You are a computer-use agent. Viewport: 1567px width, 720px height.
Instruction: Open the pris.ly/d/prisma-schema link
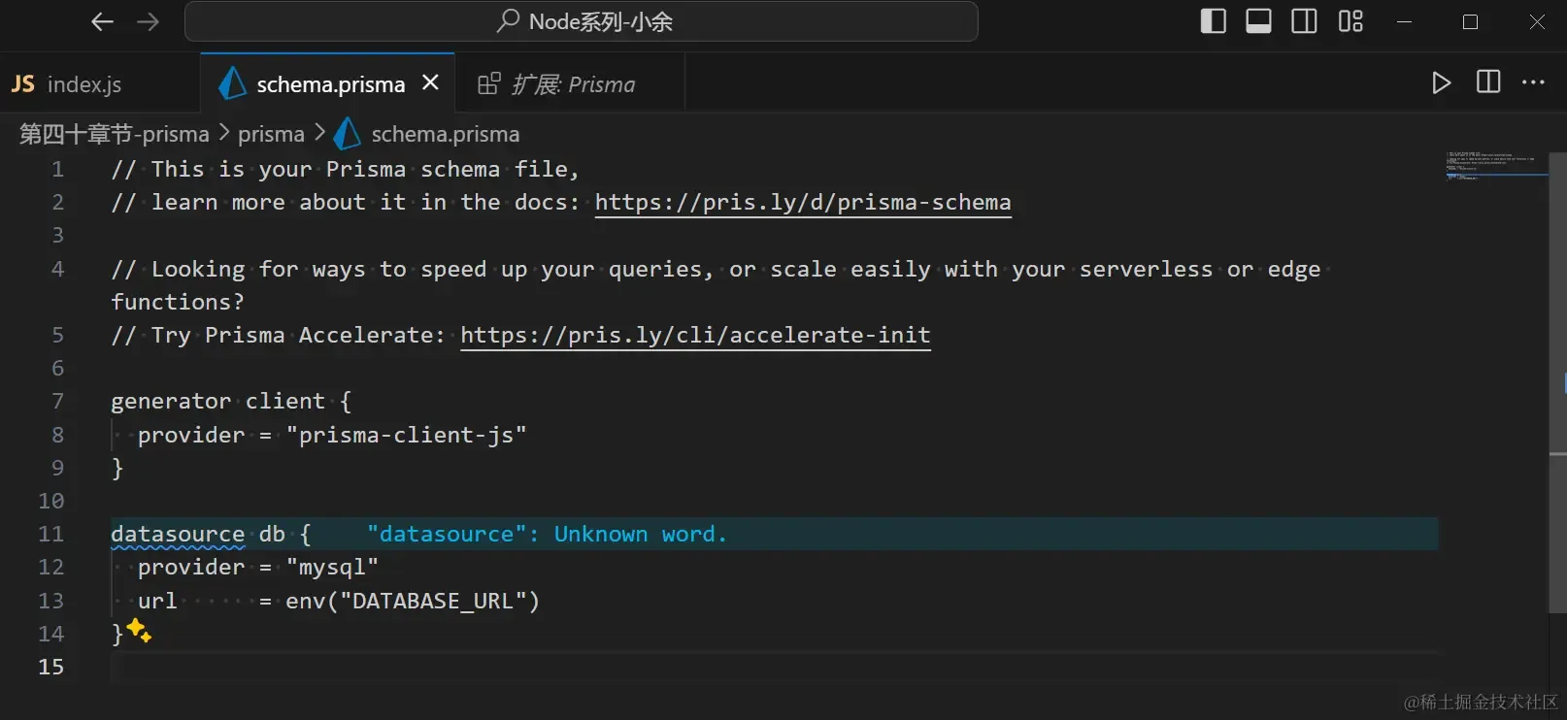tap(803, 202)
